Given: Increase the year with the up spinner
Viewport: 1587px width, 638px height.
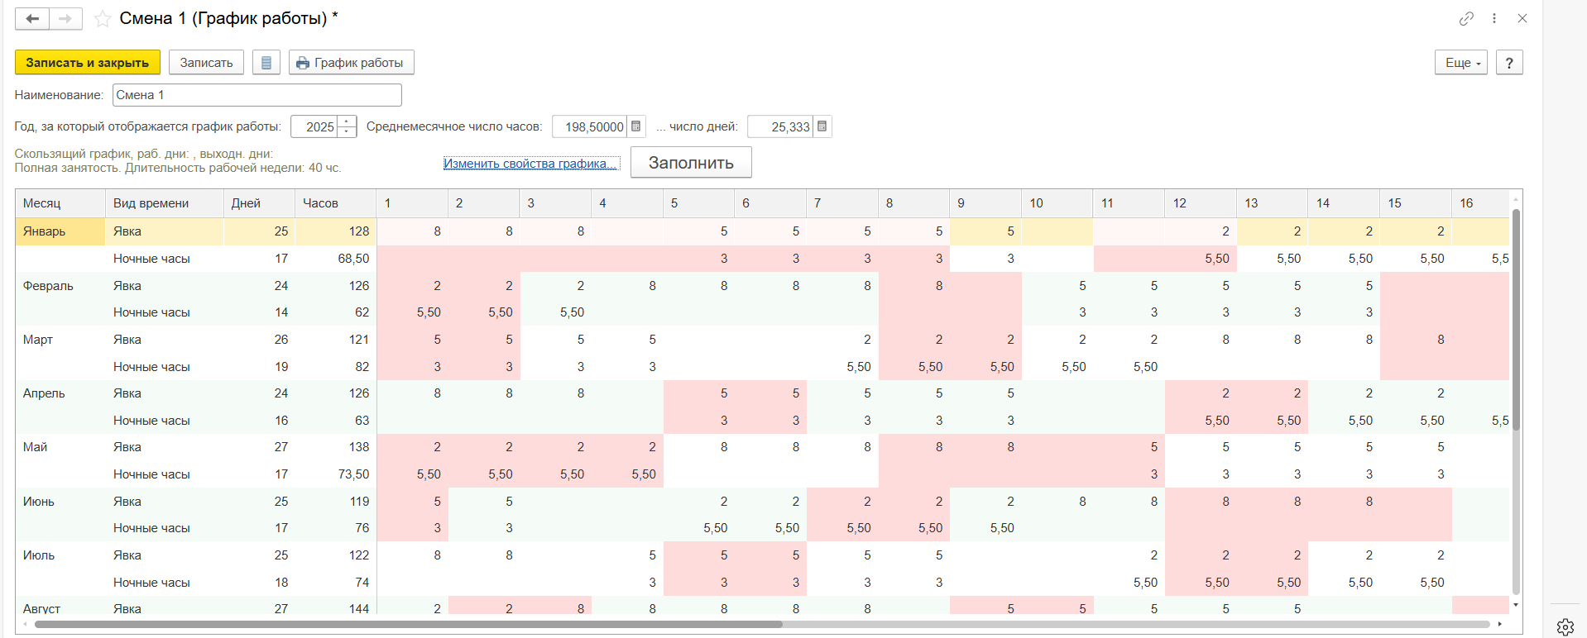Looking at the screenshot, I should (x=348, y=121).
